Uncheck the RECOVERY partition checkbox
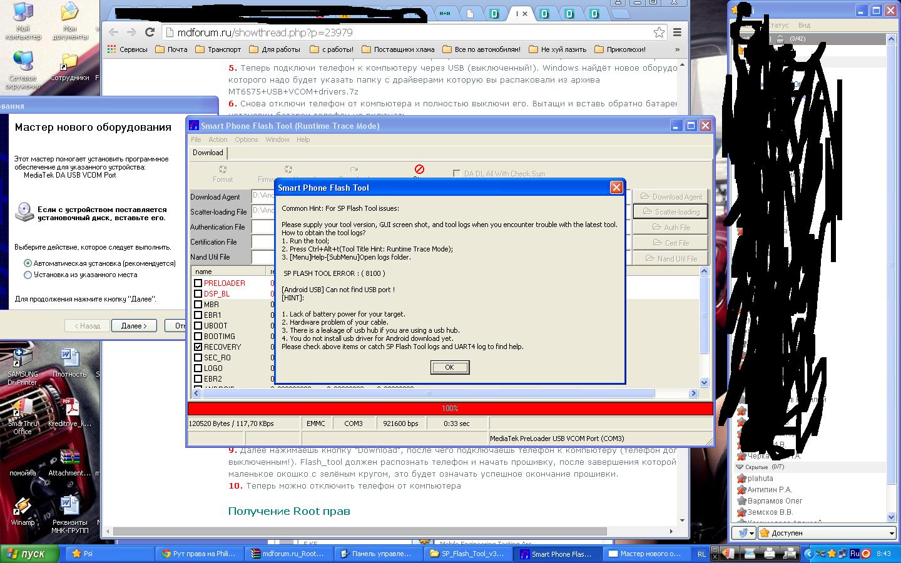The width and height of the screenshot is (901, 563). [x=198, y=347]
